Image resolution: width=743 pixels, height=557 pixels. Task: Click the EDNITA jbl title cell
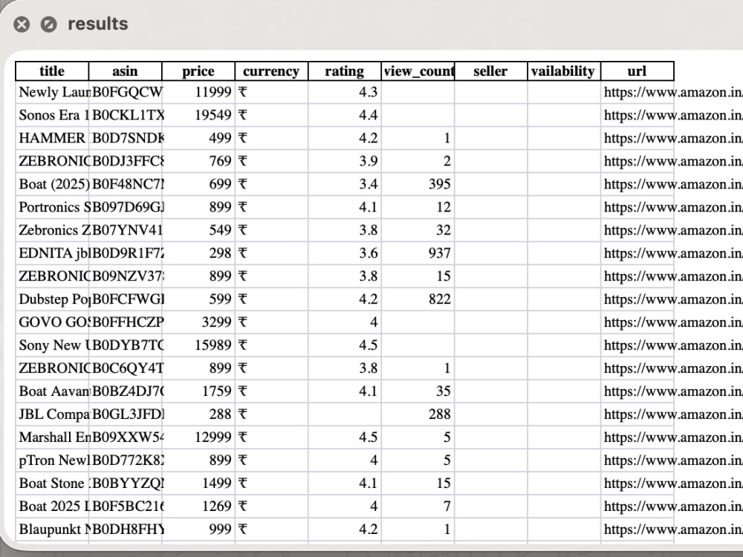tap(52, 253)
